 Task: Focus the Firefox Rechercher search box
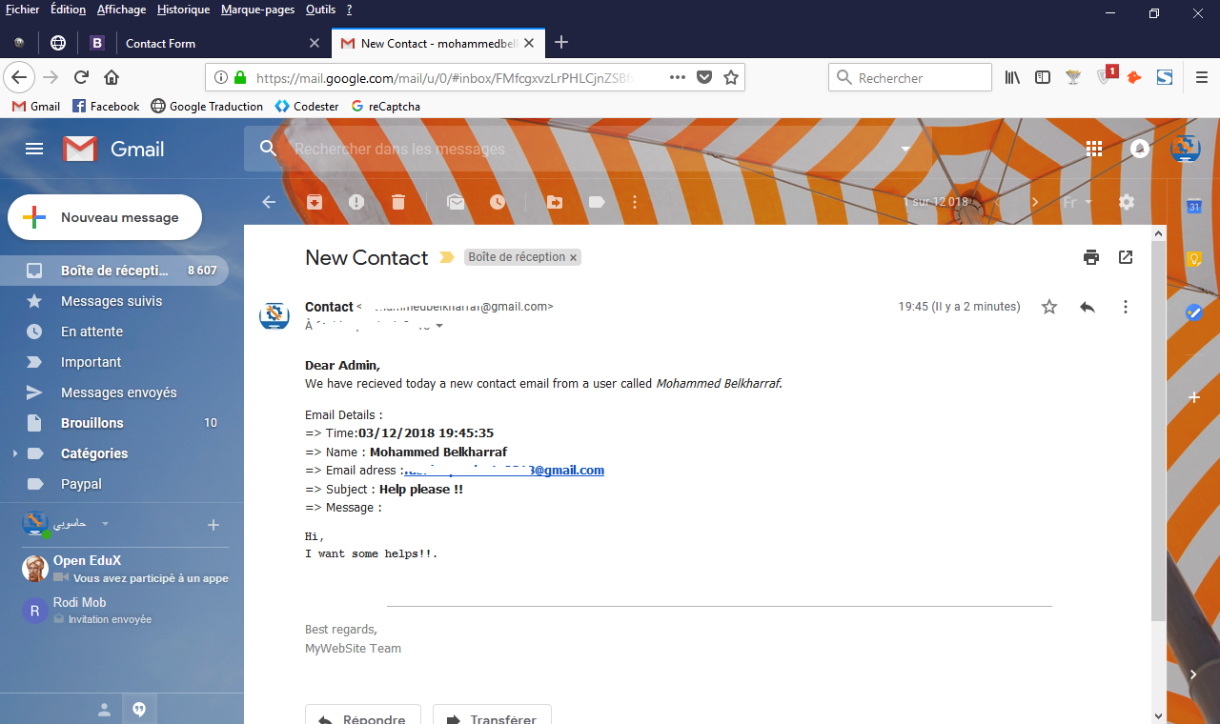[x=910, y=78]
